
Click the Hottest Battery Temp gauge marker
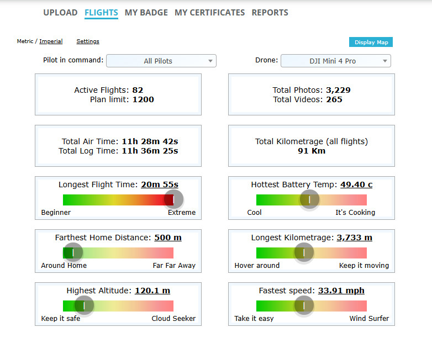click(309, 199)
